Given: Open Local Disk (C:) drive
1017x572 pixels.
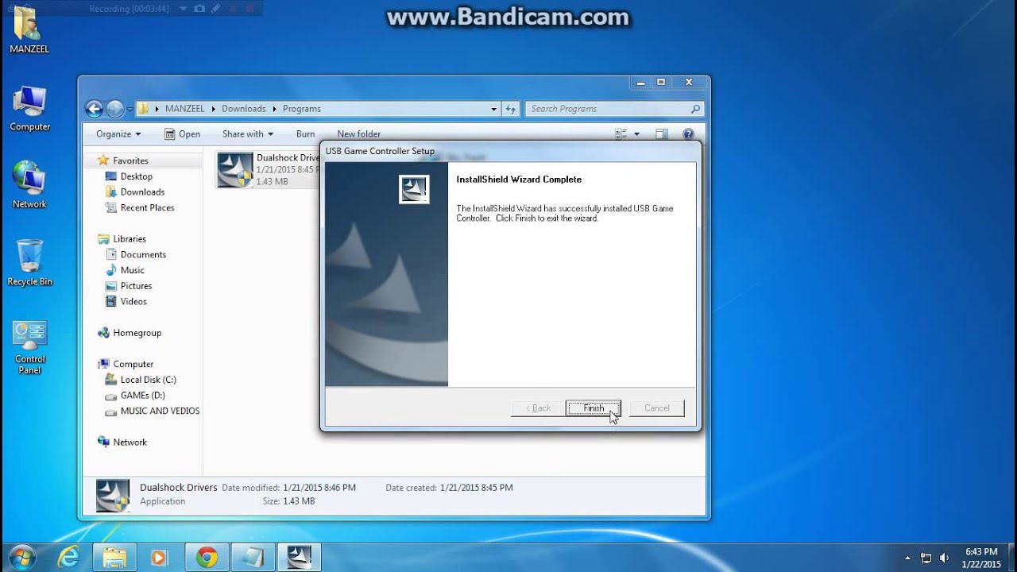Looking at the screenshot, I should [148, 380].
